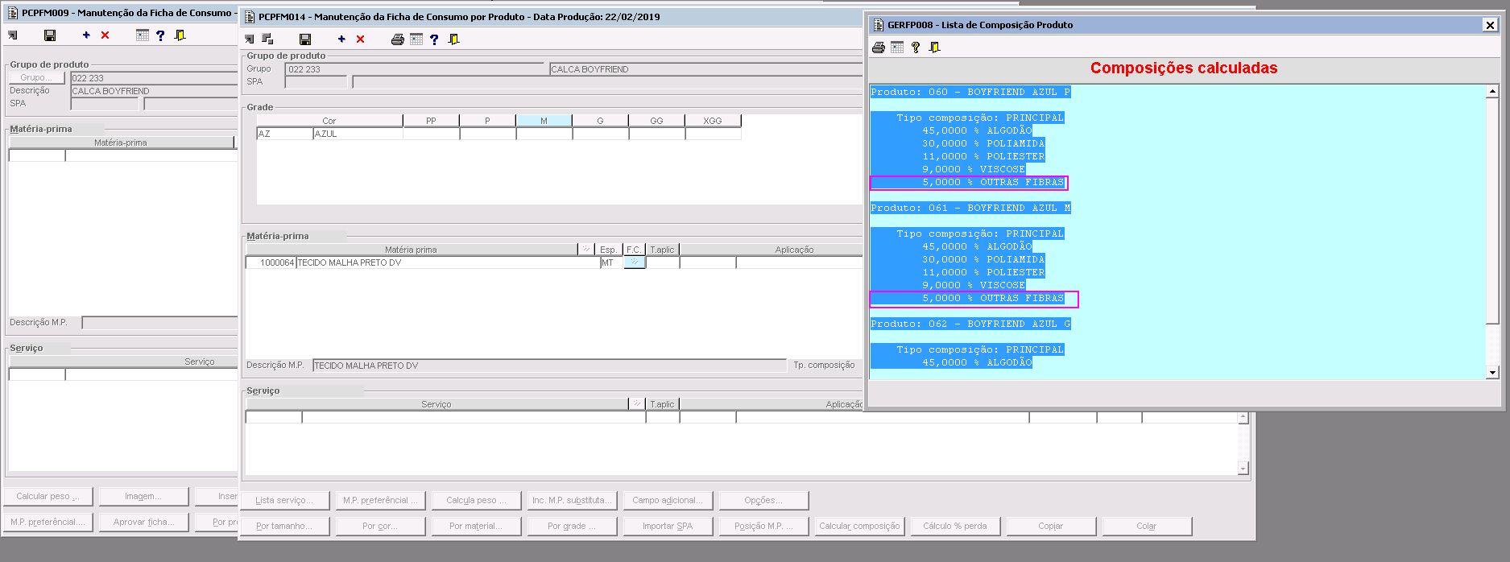Click red X delete icon in PCPFM009 toolbar
This screenshot has width=1510, height=562.
[105, 35]
